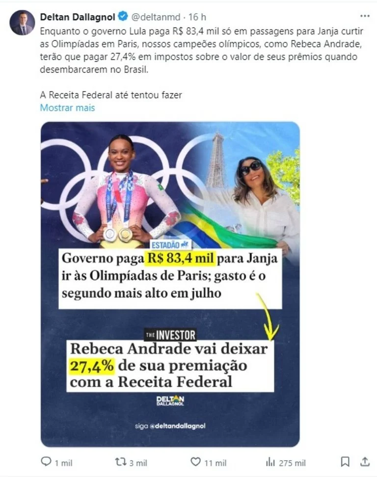Screen dimensions: 377x477
Task: Bookmark this post
Action: [345, 462]
